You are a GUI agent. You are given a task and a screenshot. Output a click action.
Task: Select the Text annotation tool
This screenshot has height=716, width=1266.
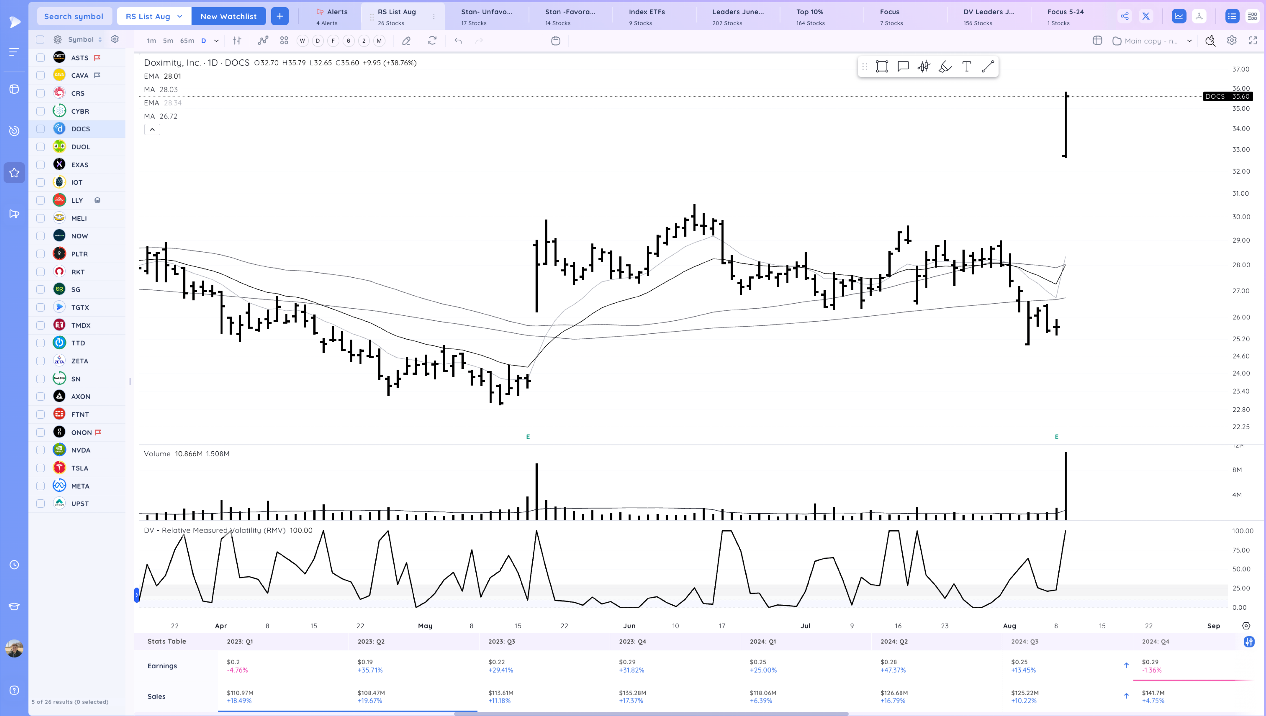[966, 66]
